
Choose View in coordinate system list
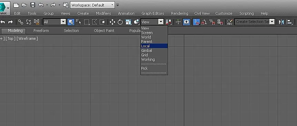pyautogui.click(x=154, y=28)
